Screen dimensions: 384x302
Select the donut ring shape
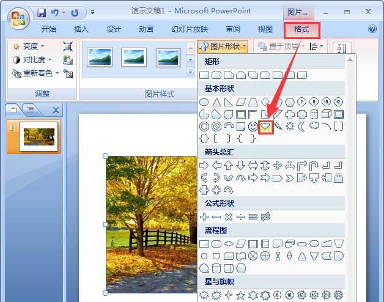(x=204, y=127)
